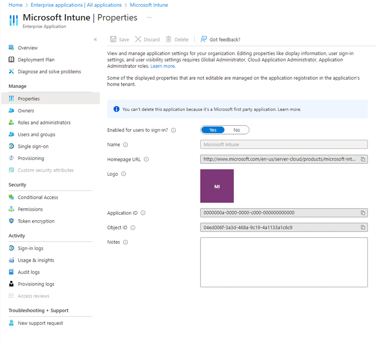Viewport: 376px width, 343px height.
Task: Click the Users and groups icon
Action: (x=11, y=134)
